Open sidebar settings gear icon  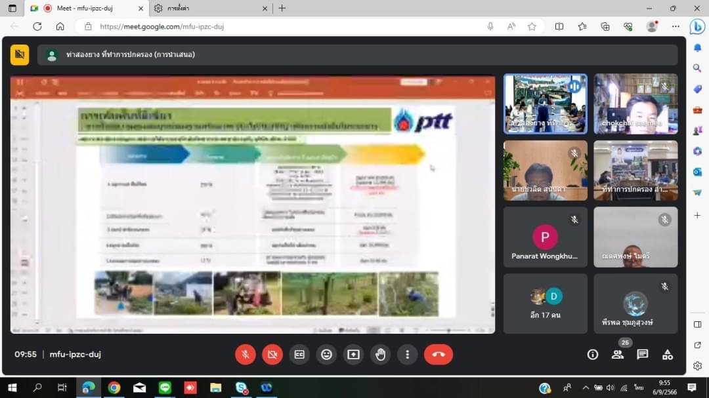coord(697,365)
